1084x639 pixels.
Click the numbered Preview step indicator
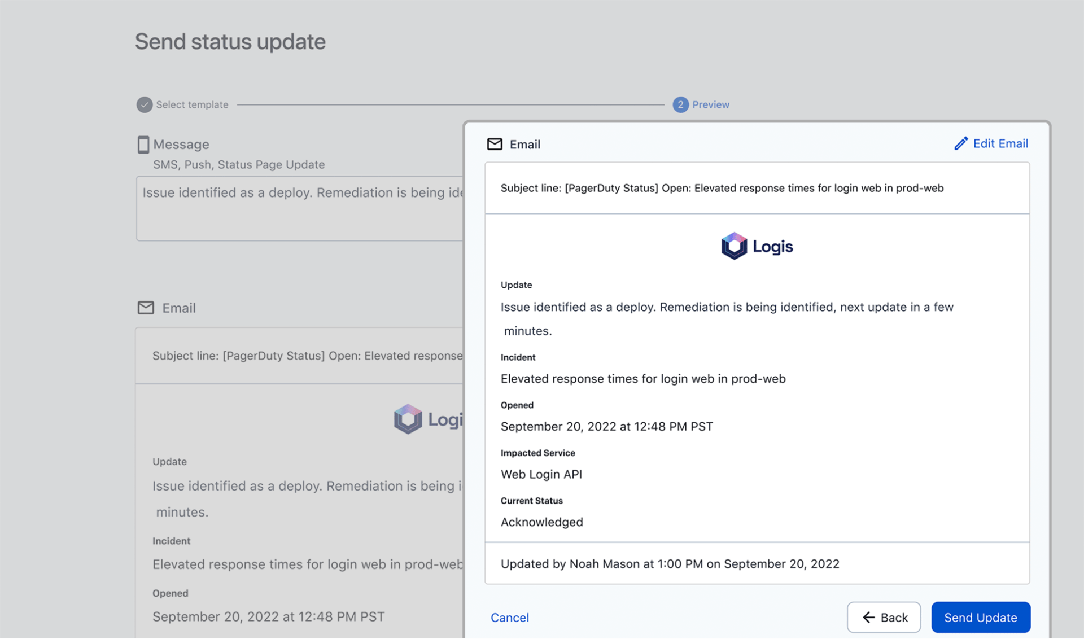click(680, 104)
